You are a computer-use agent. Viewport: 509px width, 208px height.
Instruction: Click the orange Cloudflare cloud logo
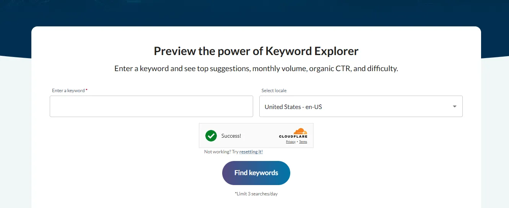pyautogui.click(x=300, y=131)
